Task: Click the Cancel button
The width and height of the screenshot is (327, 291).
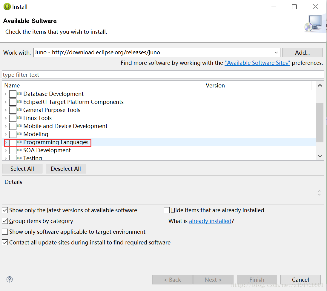Action: pos(300,280)
